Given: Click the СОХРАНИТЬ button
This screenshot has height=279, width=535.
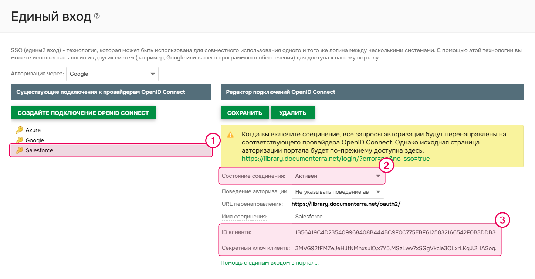Looking at the screenshot, I should [244, 112].
